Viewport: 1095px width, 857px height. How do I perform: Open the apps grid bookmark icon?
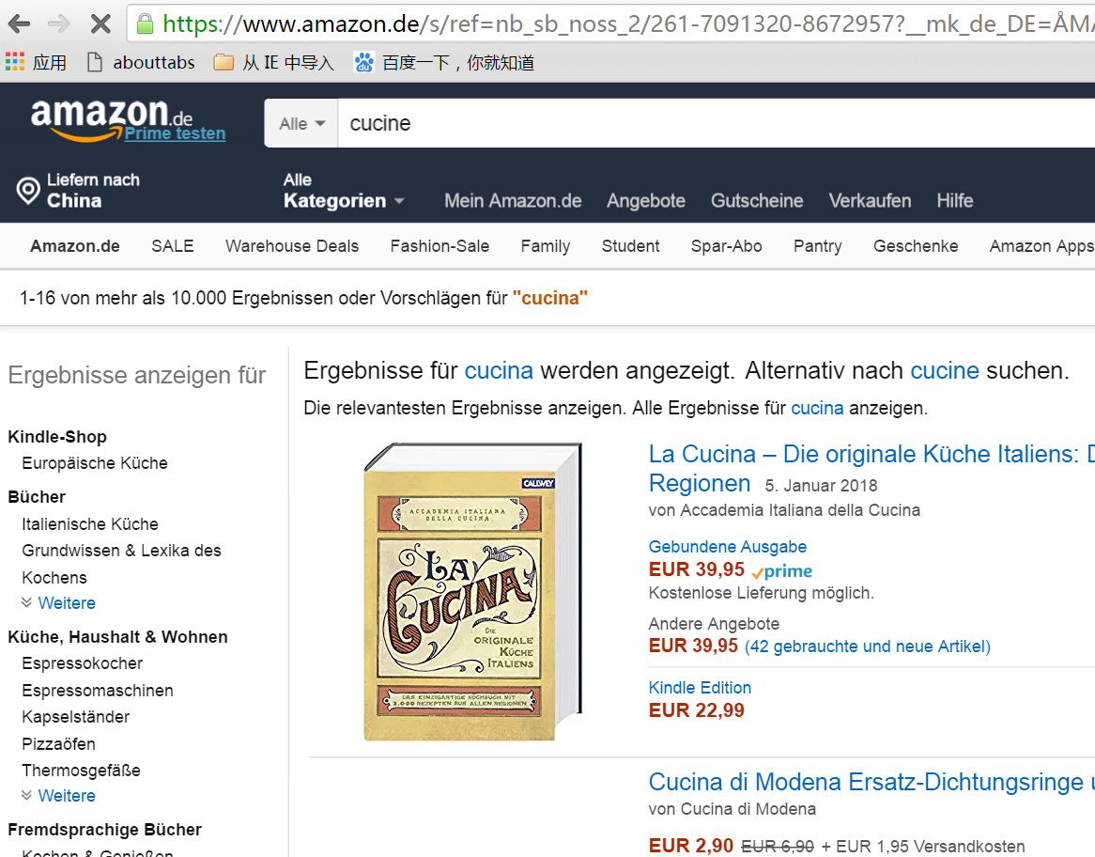click(x=15, y=62)
